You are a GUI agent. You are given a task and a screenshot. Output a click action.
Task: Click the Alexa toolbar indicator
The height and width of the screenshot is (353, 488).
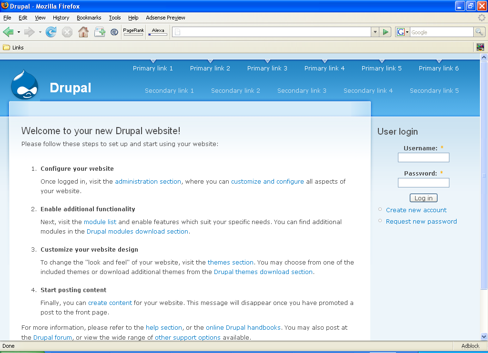pos(158,31)
